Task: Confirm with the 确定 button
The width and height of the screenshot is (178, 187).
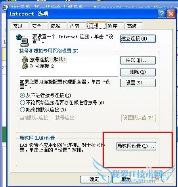Action: [94, 179]
